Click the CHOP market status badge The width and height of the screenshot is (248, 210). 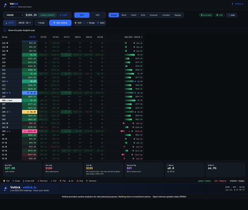pos(63,15)
